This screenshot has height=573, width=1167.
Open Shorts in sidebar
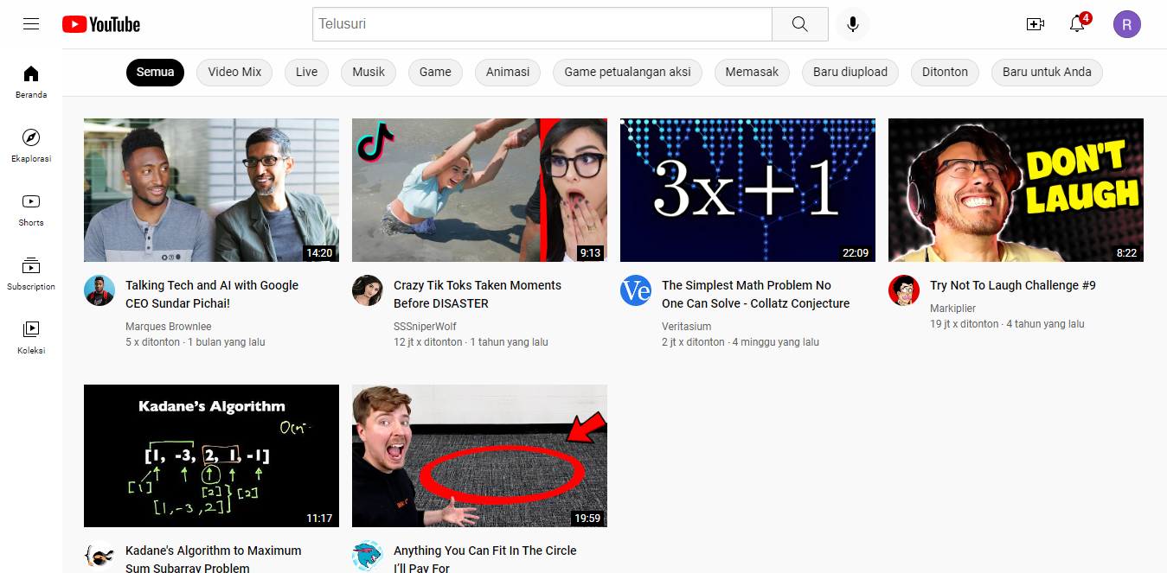(31, 210)
